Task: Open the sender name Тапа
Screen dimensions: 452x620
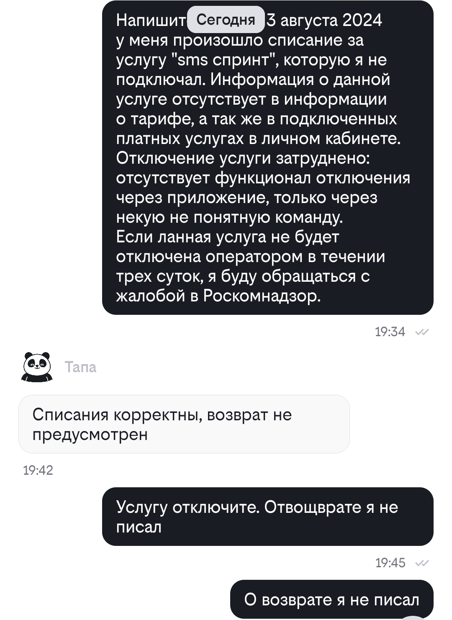Action: pos(81,367)
